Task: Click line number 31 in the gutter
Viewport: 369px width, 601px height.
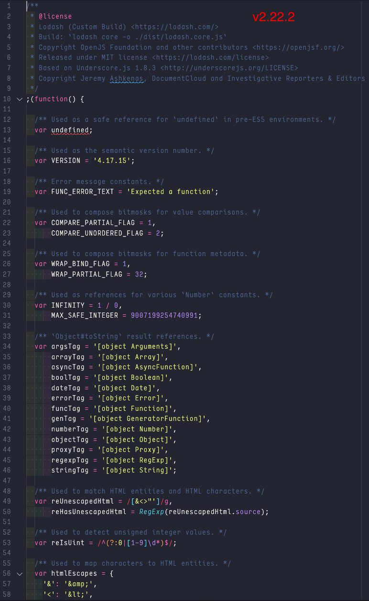Action: 7,316
